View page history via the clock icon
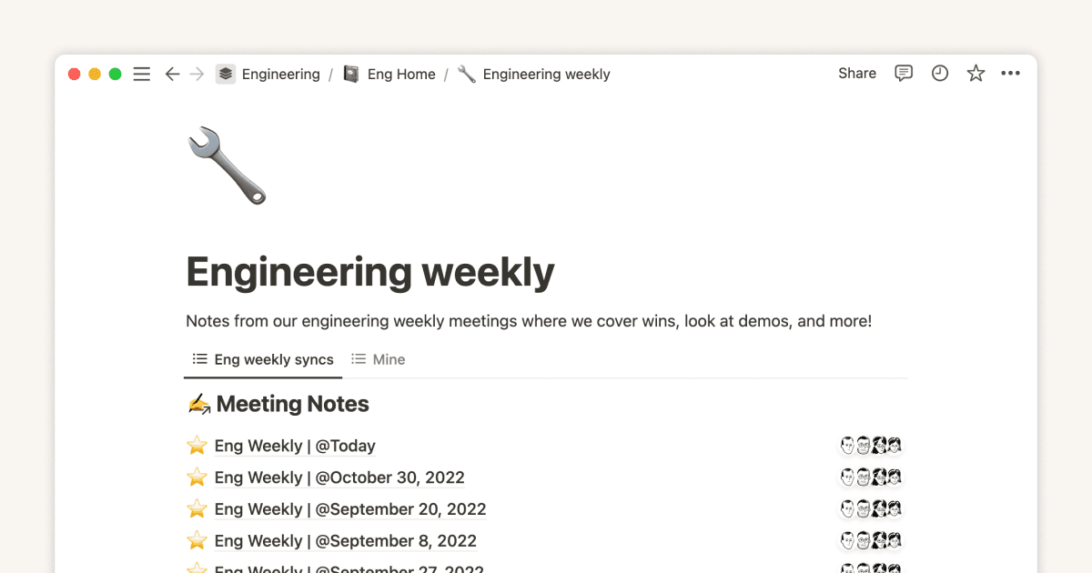This screenshot has width=1092, height=573. pos(939,74)
